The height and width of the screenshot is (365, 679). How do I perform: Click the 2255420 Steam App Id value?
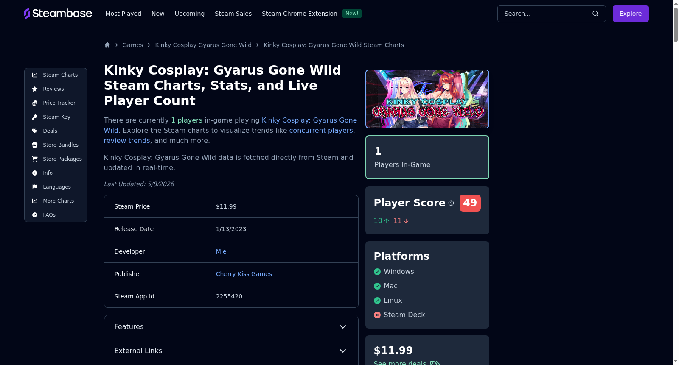pyautogui.click(x=229, y=296)
